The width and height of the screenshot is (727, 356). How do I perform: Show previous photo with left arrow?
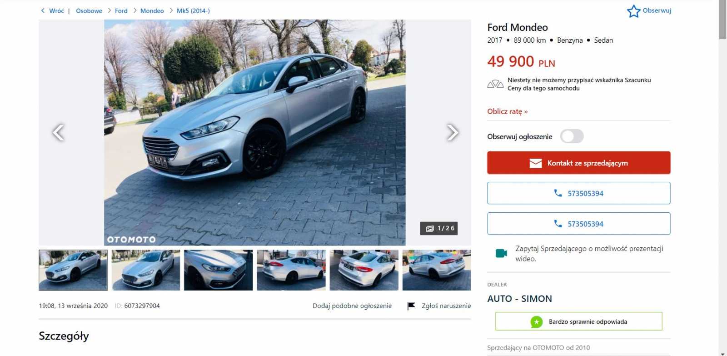coord(58,133)
